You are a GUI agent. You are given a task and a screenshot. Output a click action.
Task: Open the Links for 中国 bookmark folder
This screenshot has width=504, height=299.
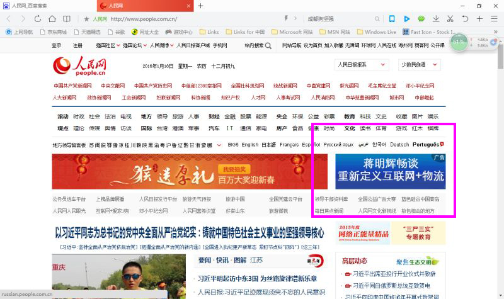[x=245, y=32]
